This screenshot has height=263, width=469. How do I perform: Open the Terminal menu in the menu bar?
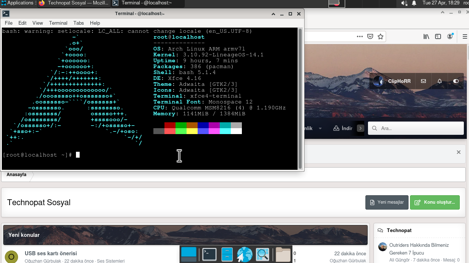point(58,23)
